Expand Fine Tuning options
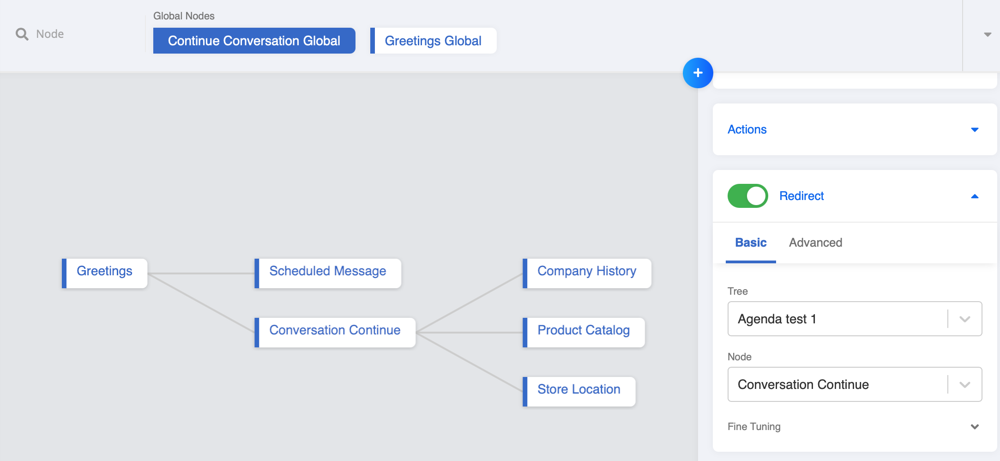This screenshot has width=1000, height=461. tap(975, 427)
